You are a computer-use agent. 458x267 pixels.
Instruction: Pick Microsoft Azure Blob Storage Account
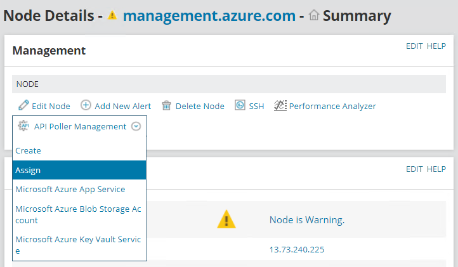78,214
